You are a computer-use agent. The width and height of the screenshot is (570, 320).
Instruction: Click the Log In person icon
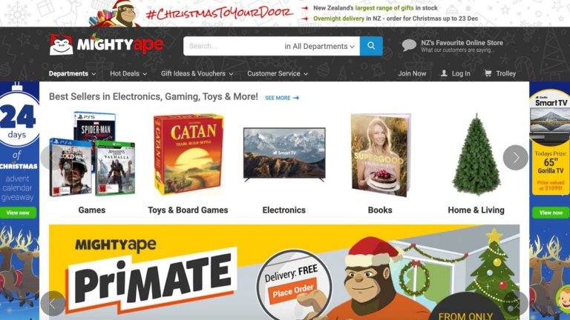coord(444,73)
